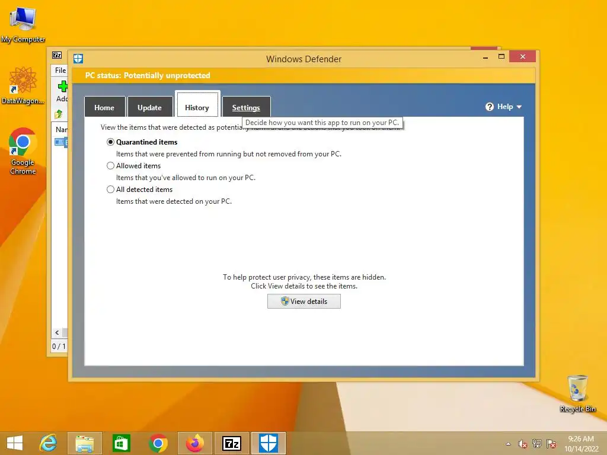Choose All detected items option

coord(110,189)
